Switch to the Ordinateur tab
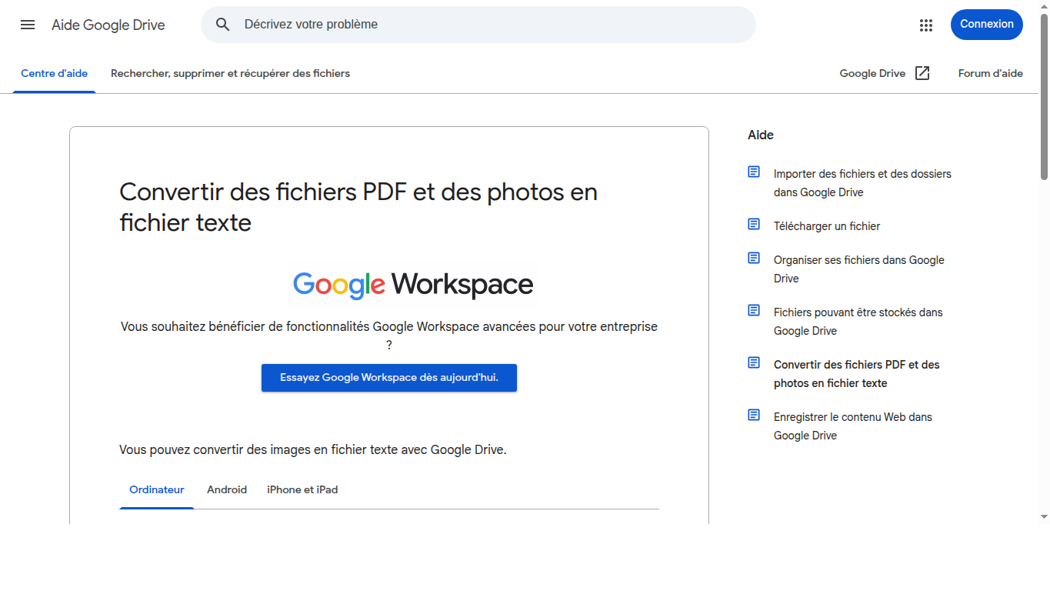Viewport: 1050px width, 591px height. pyautogui.click(x=157, y=489)
